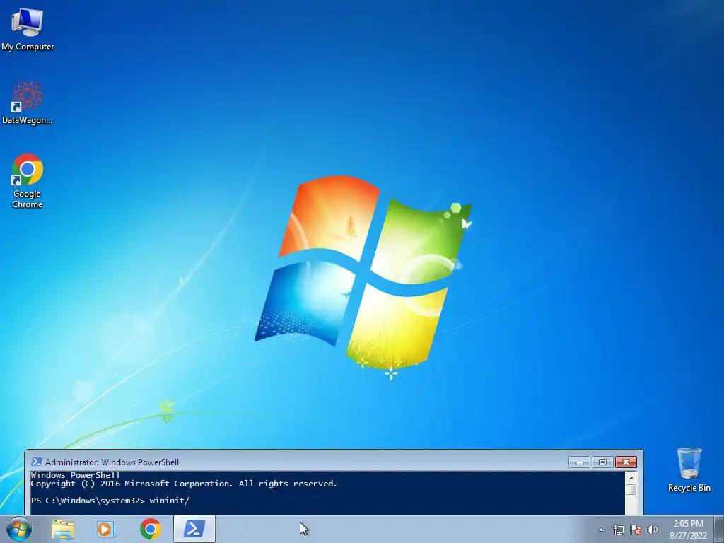The width and height of the screenshot is (724, 543).
Task: Click the PowerShell icon in the window title bar
Action: (36, 462)
